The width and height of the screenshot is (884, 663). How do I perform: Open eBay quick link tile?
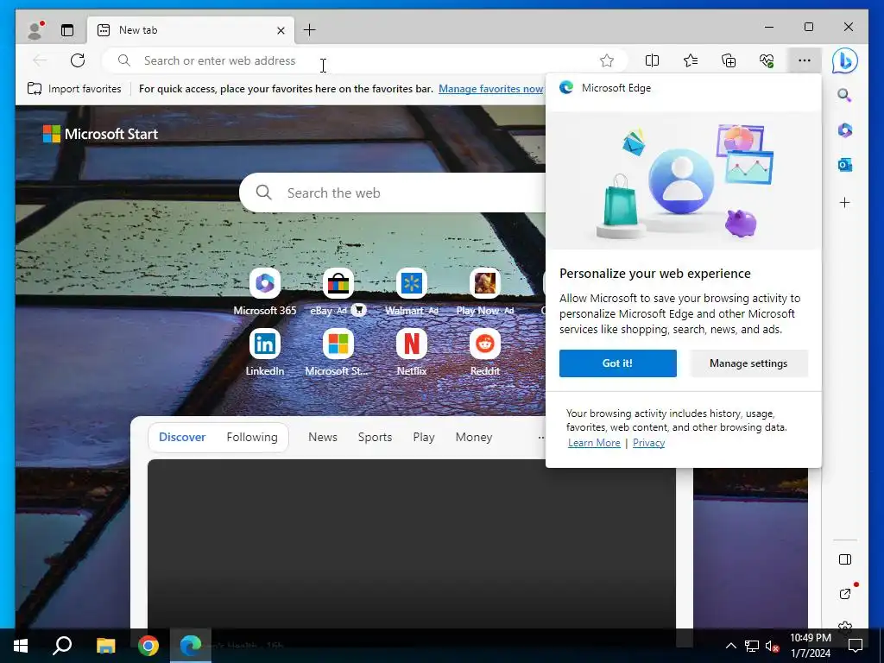[x=338, y=292]
